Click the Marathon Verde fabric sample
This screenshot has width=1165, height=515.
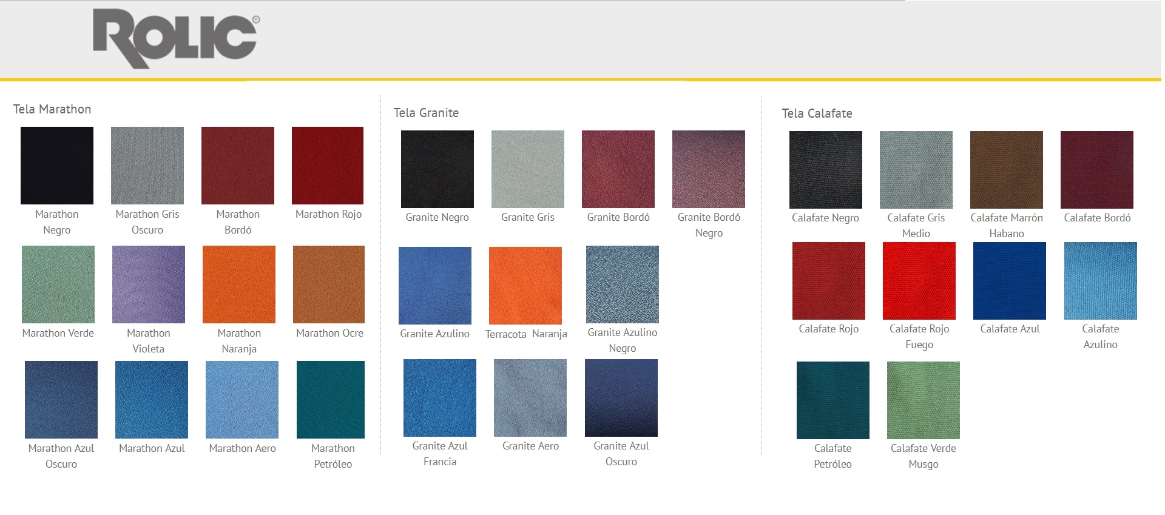(58, 284)
